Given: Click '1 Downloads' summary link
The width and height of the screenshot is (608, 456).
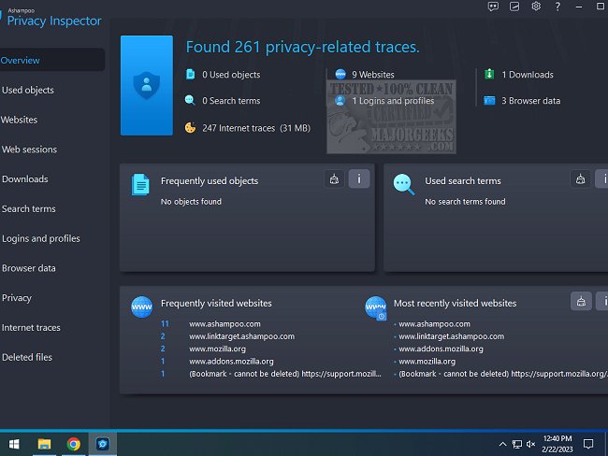Looking at the screenshot, I should pos(528,75).
